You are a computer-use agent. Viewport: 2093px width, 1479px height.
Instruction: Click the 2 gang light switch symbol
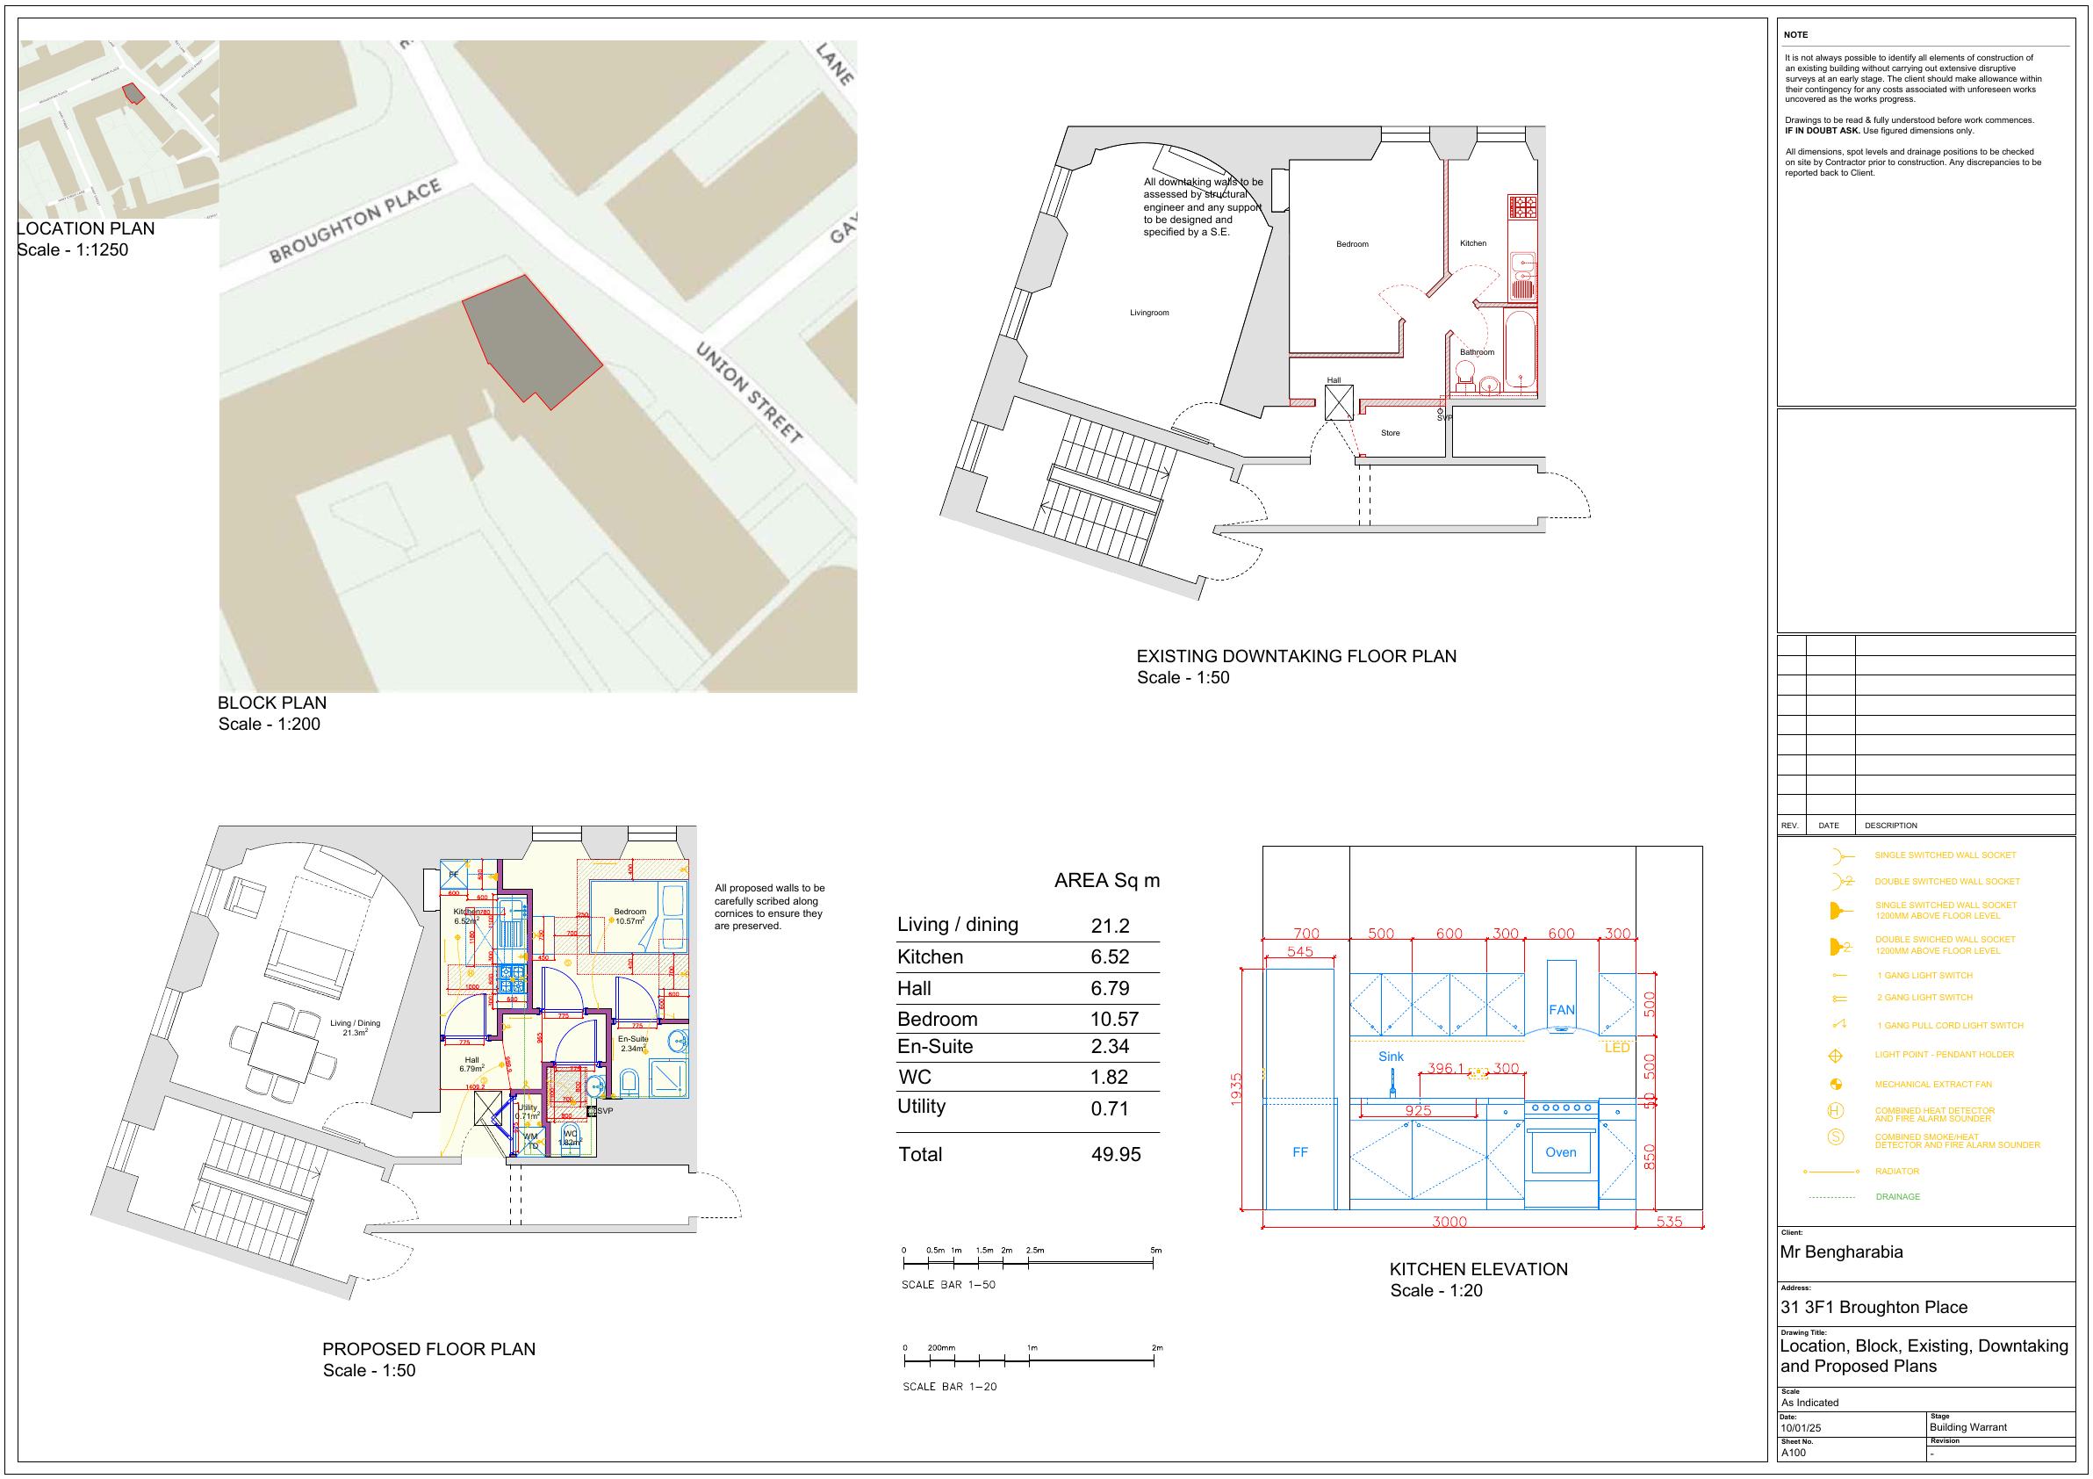(x=1838, y=999)
